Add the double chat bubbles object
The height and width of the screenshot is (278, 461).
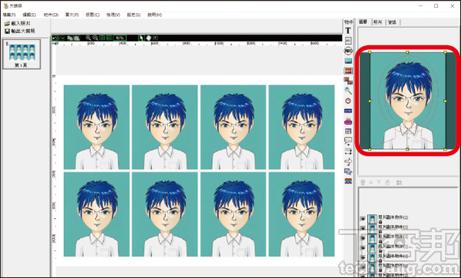(x=348, y=171)
